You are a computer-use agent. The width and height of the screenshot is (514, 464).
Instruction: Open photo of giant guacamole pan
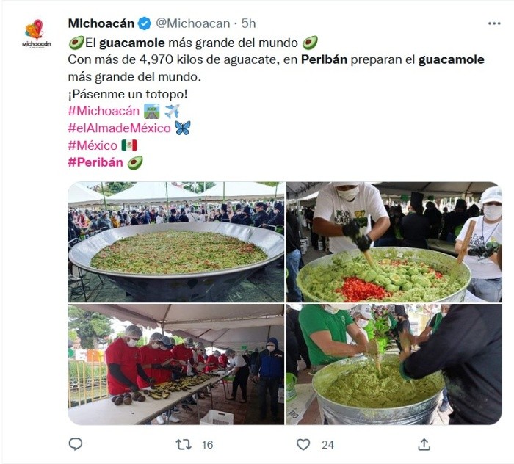(176, 242)
